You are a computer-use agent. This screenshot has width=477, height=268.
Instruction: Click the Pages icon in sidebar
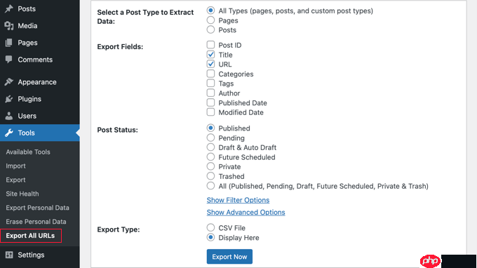[9, 43]
